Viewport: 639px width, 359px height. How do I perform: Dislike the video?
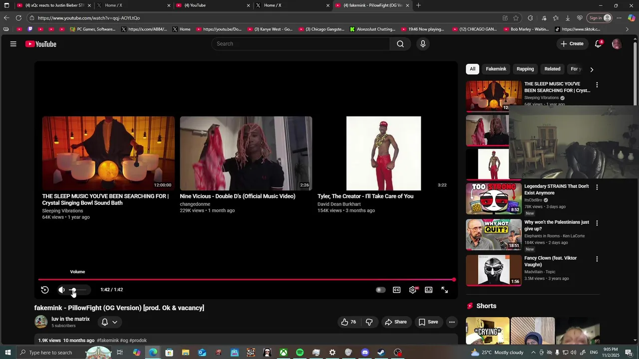(x=369, y=322)
